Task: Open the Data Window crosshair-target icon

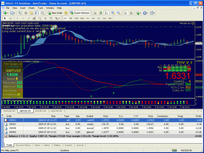Action: point(26,13)
